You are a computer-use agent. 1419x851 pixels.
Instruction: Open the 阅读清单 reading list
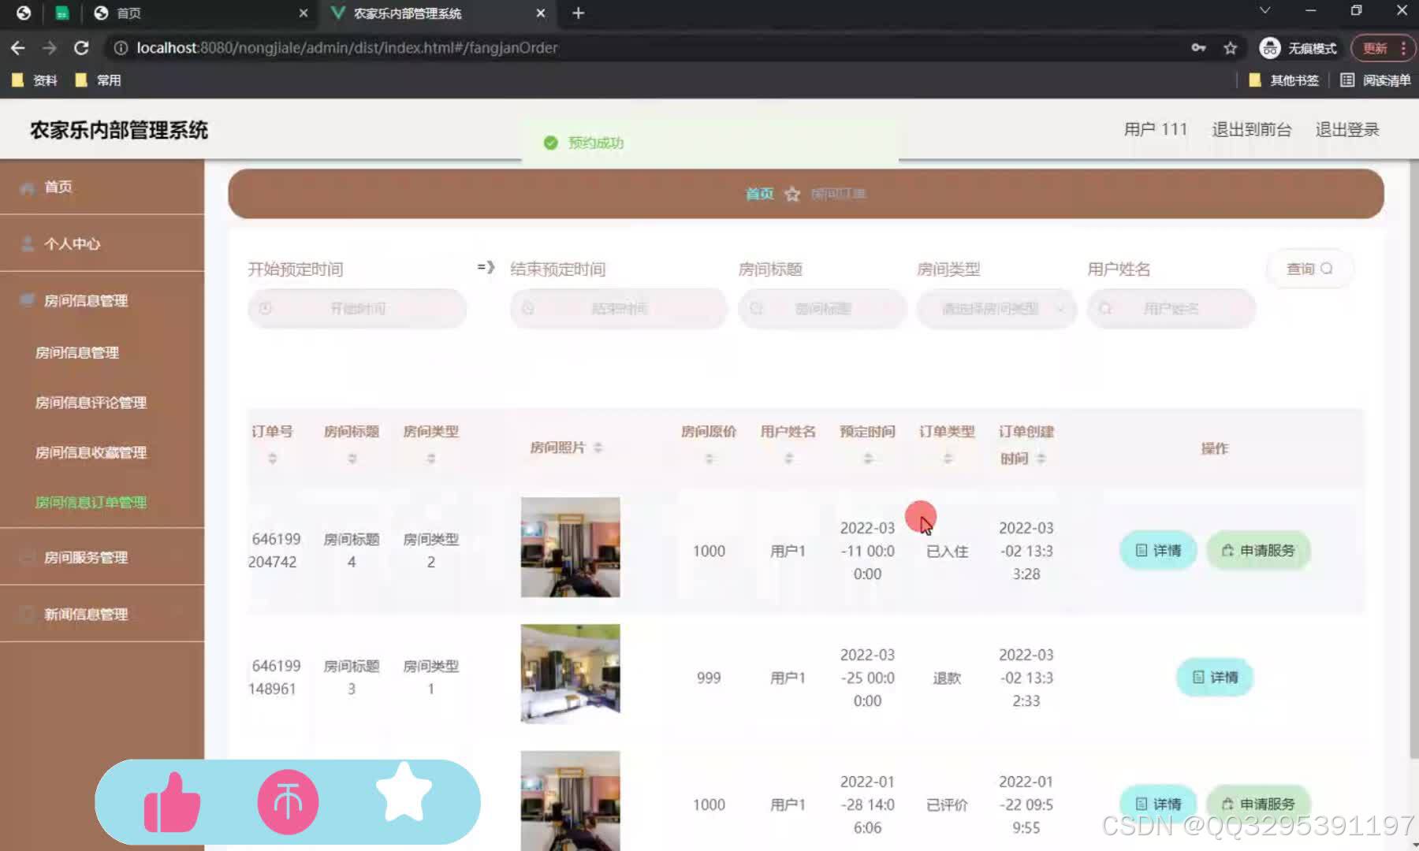pos(1376,80)
